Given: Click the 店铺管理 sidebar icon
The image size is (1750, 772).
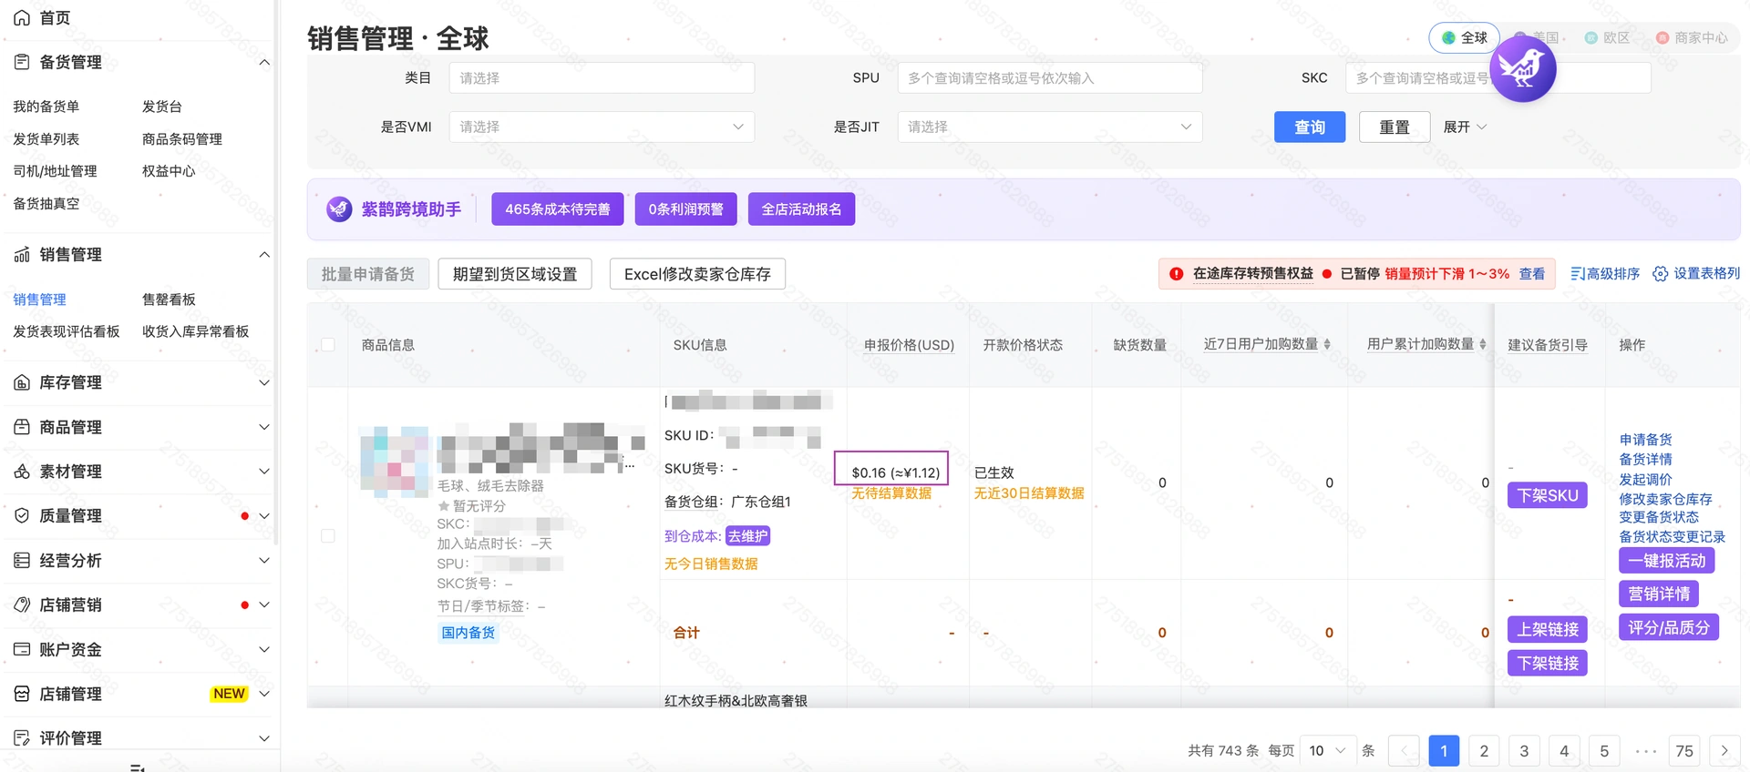Looking at the screenshot, I should pos(22,694).
